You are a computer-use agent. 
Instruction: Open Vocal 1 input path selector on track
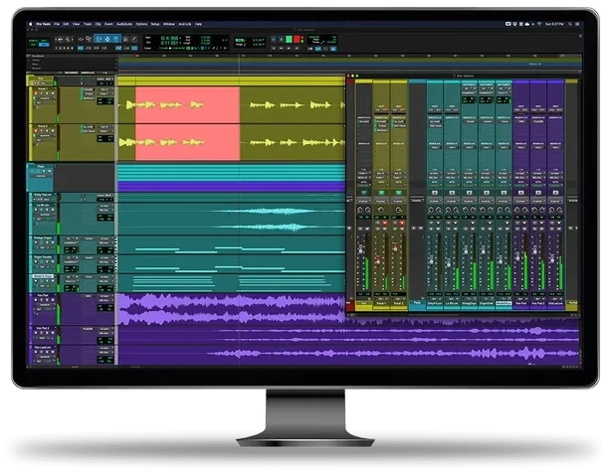[x=104, y=89]
